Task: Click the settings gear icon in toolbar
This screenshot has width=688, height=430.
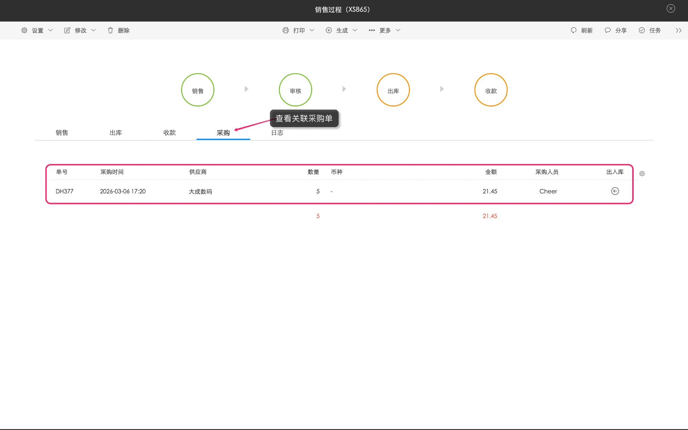Action: tap(24, 30)
